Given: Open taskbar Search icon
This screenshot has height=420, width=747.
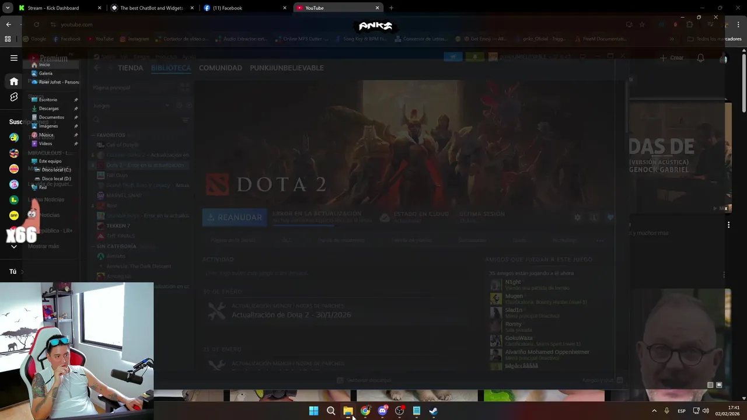Looking at the screenshot, I should click(331, 411).
